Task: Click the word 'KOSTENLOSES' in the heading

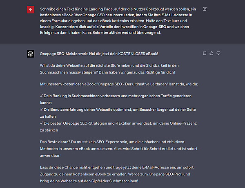Action: [x=132, y=54]
